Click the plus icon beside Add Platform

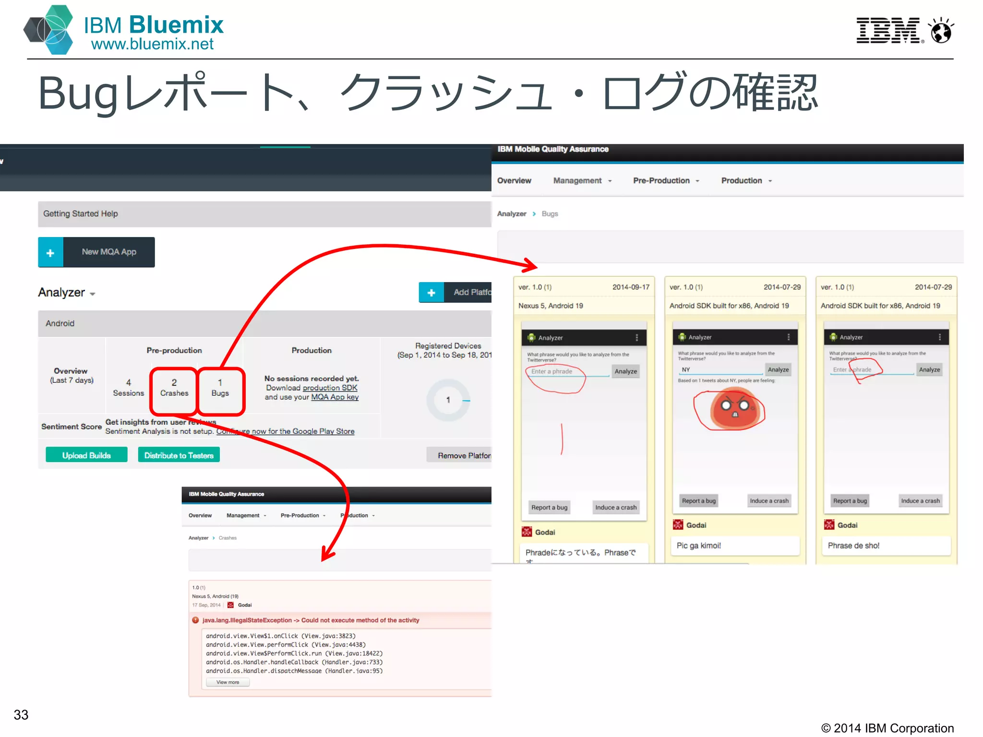[431, 292]
